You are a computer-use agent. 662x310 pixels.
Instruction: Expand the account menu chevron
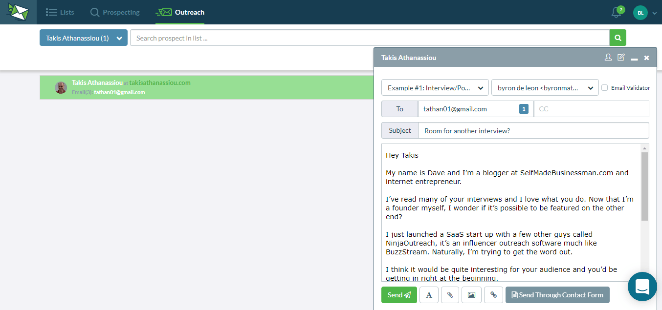pyautogui.click(x=655, y=13)
